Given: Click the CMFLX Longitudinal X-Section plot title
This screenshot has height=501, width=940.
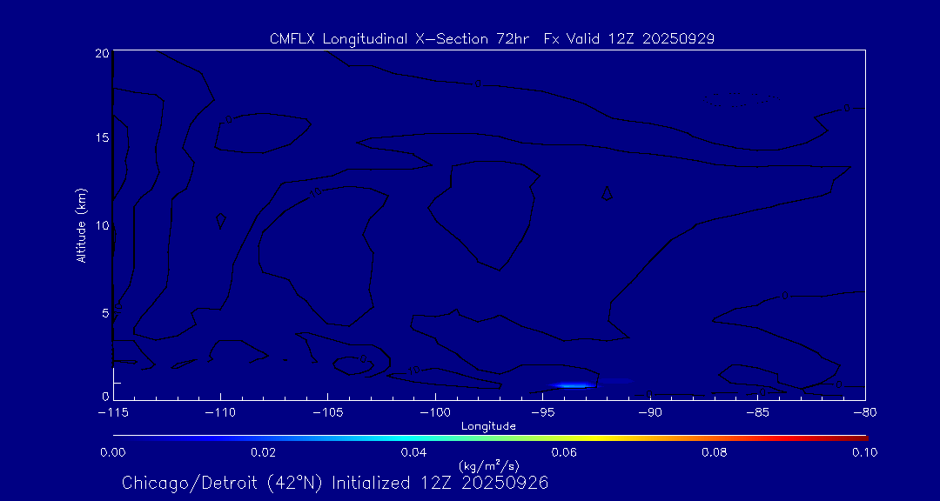Looking at the screenshot, I should [x=492, y=39].
